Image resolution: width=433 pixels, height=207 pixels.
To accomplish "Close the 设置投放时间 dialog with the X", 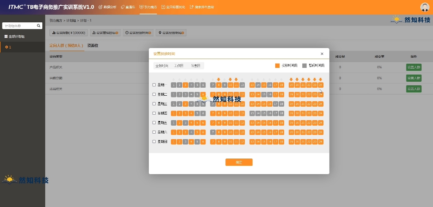I will (x=322, y=54).
